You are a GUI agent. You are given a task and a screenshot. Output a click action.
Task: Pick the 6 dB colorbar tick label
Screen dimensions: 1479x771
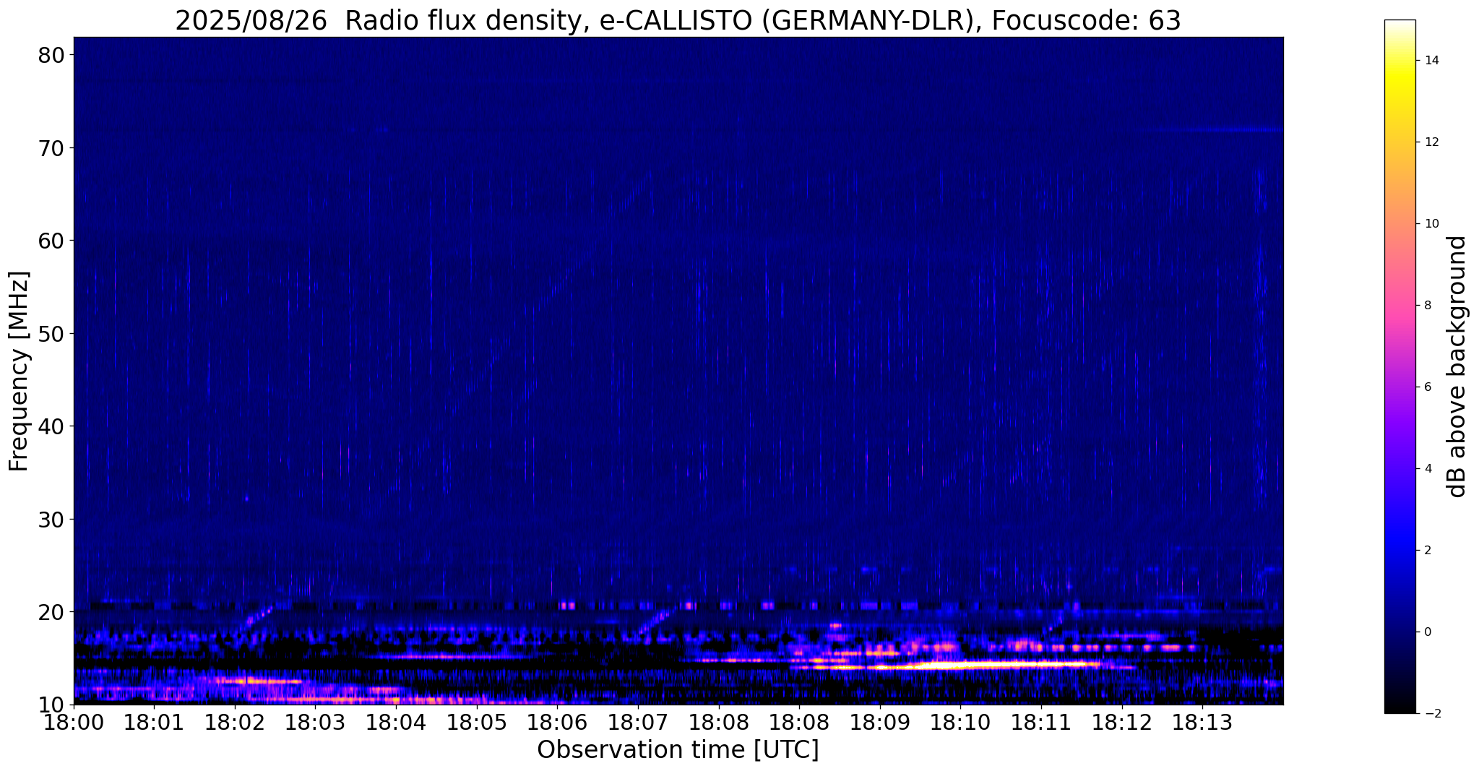coord(1428,387)
